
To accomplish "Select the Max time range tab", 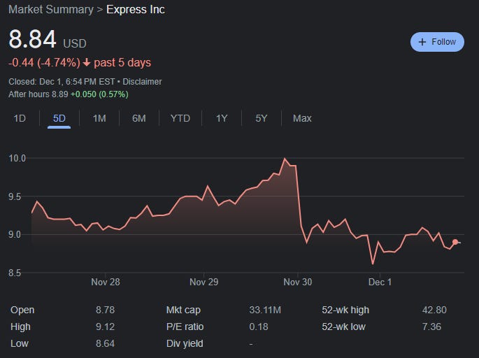I will point(302,118).
